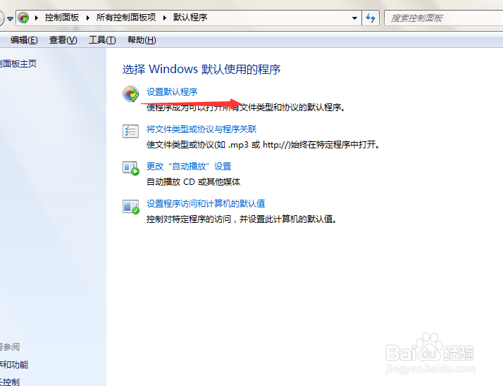Open 设置程序访问和计算机的默认值 link
The width and height of the screenshot is (503, 386).
[x=206, y=204]
